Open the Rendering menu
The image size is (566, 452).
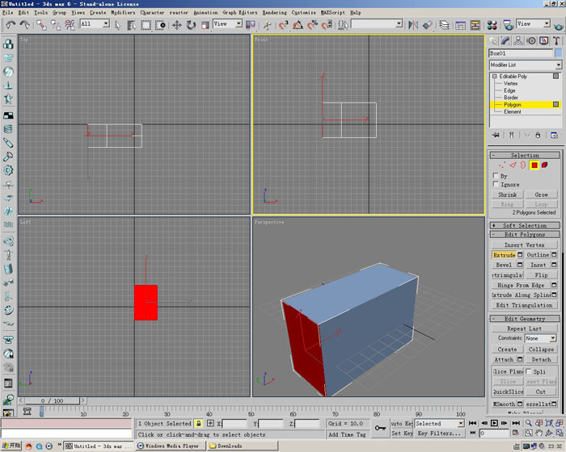point(274,13)
